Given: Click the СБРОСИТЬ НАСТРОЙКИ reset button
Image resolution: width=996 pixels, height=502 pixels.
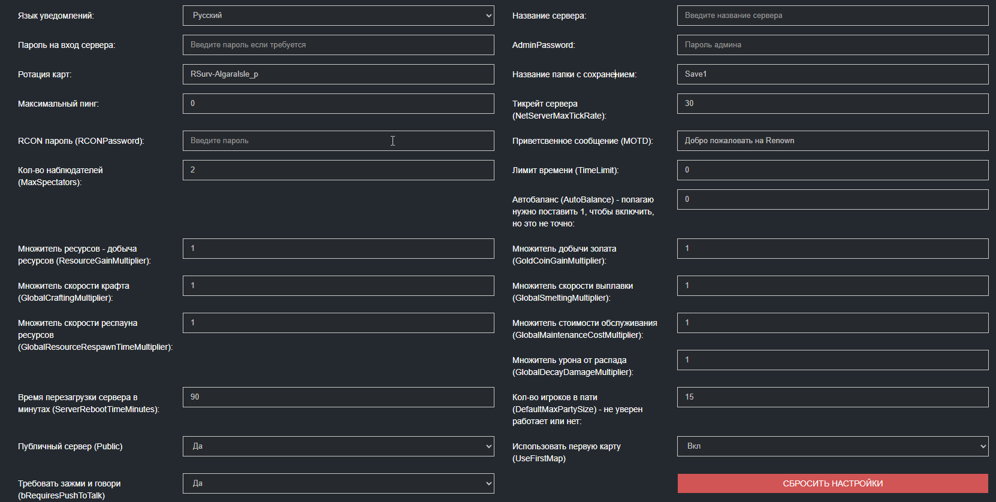Looking at the screenshot, I should [x=832, y=483].
